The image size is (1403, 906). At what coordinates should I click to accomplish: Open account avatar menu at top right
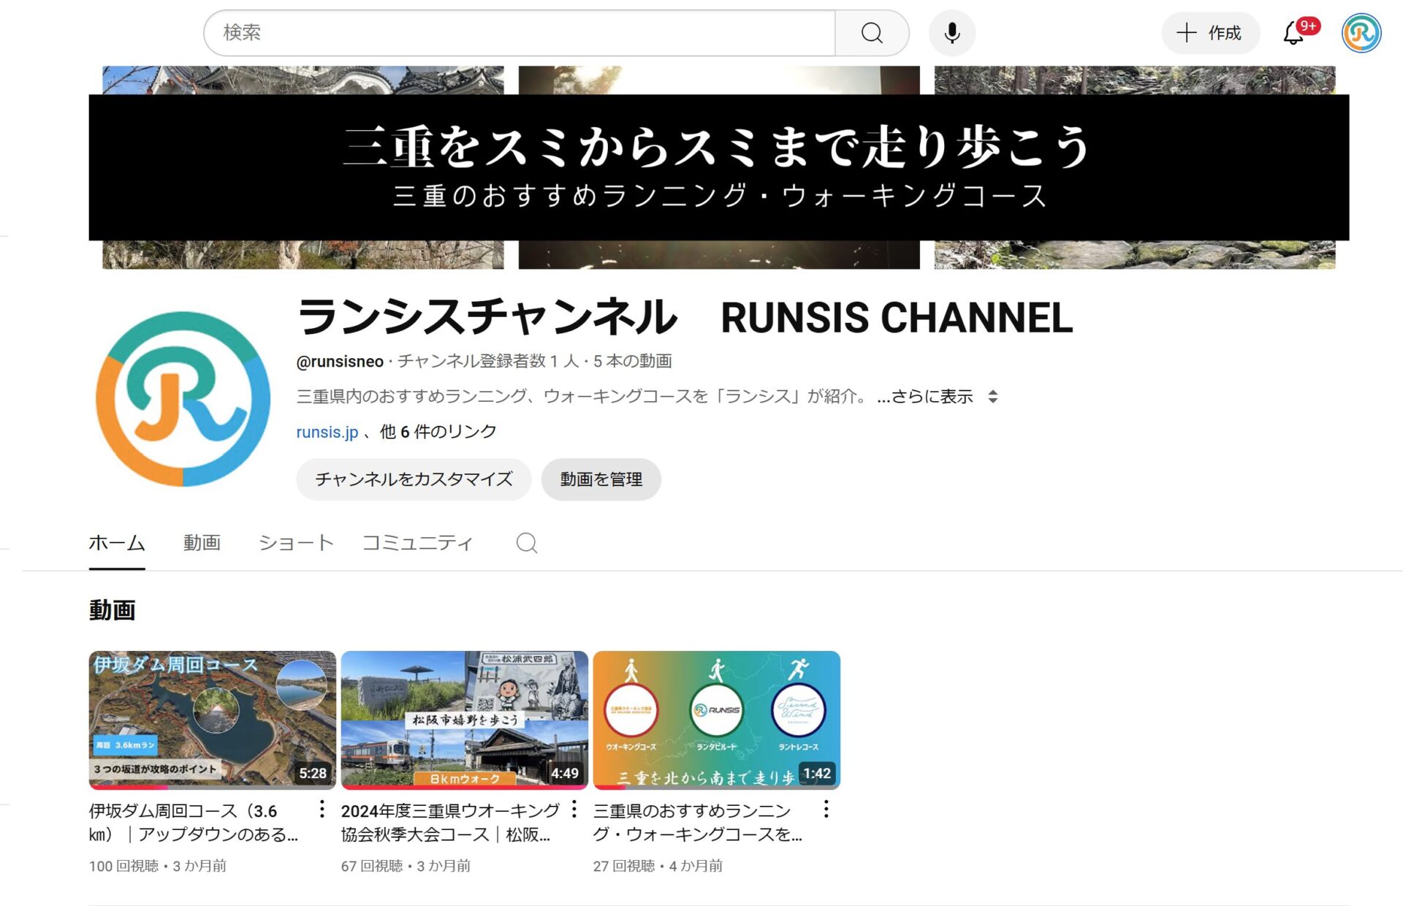click(x=1361, y=33)
